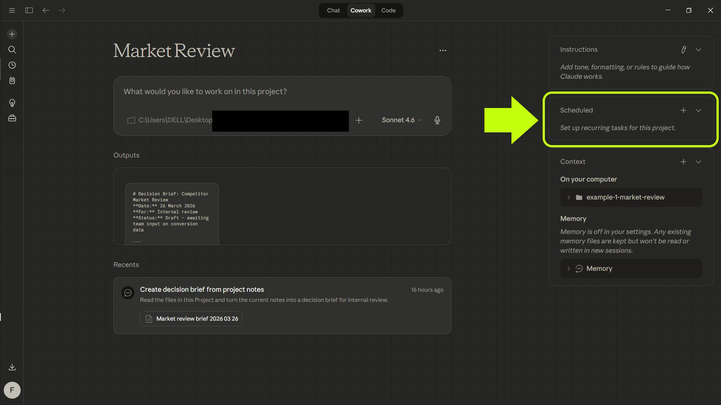The height and width of the screenshot is (405, 721).
Task: Expand the example-1-market-review folder
Action: (x=569, y=197)
